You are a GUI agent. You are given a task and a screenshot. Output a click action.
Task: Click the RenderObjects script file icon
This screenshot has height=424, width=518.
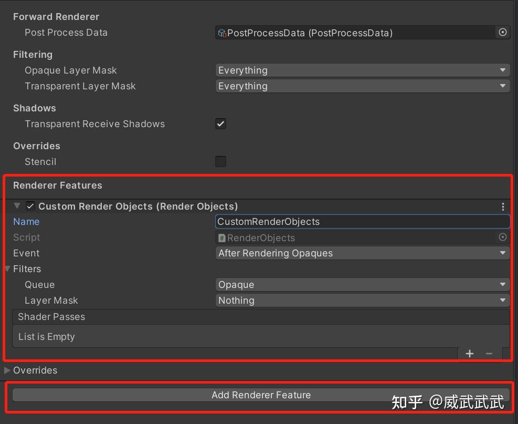tap(223, 237)
